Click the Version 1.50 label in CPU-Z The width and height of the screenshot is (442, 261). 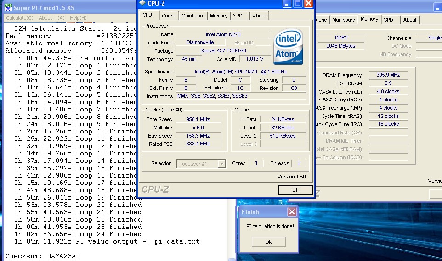click(x=291, y=177)
